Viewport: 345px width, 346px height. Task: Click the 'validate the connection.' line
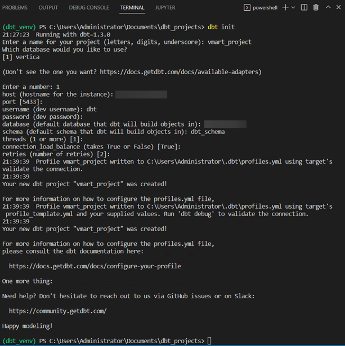[43, 169]
